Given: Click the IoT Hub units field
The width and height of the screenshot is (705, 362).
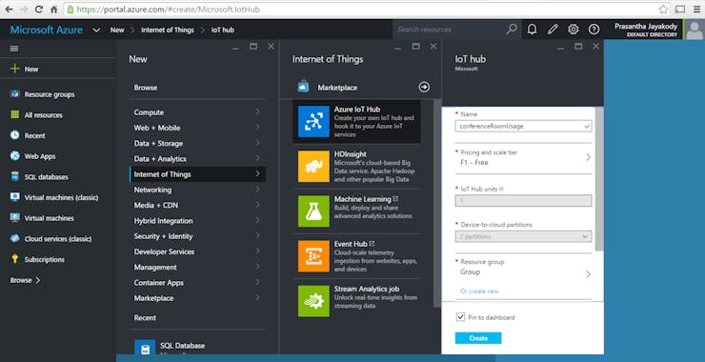Looking at the screenshot, I should pos(523,201).
